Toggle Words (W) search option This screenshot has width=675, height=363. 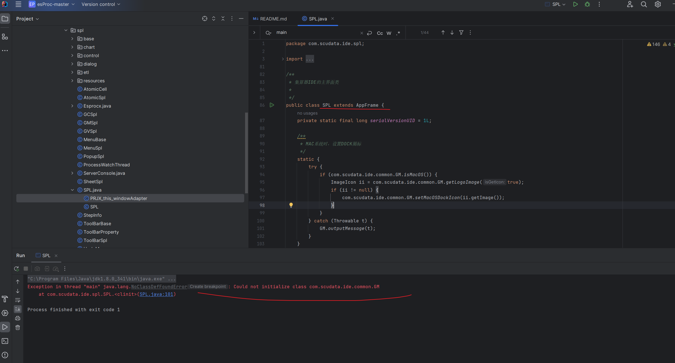tap(389, 33)
